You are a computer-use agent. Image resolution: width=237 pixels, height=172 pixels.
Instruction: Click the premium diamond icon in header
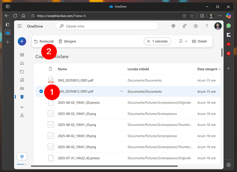tap(173, 26)
